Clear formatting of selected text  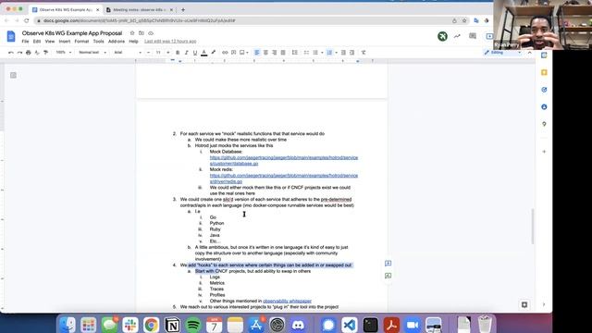(364, 53)
